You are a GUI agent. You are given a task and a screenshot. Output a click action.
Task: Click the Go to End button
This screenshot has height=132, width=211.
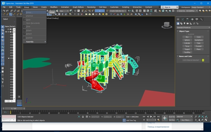pos(158,117)
